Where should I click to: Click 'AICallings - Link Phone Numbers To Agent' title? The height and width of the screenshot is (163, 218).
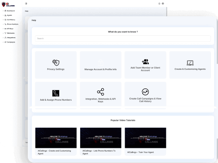click(99, 152)
